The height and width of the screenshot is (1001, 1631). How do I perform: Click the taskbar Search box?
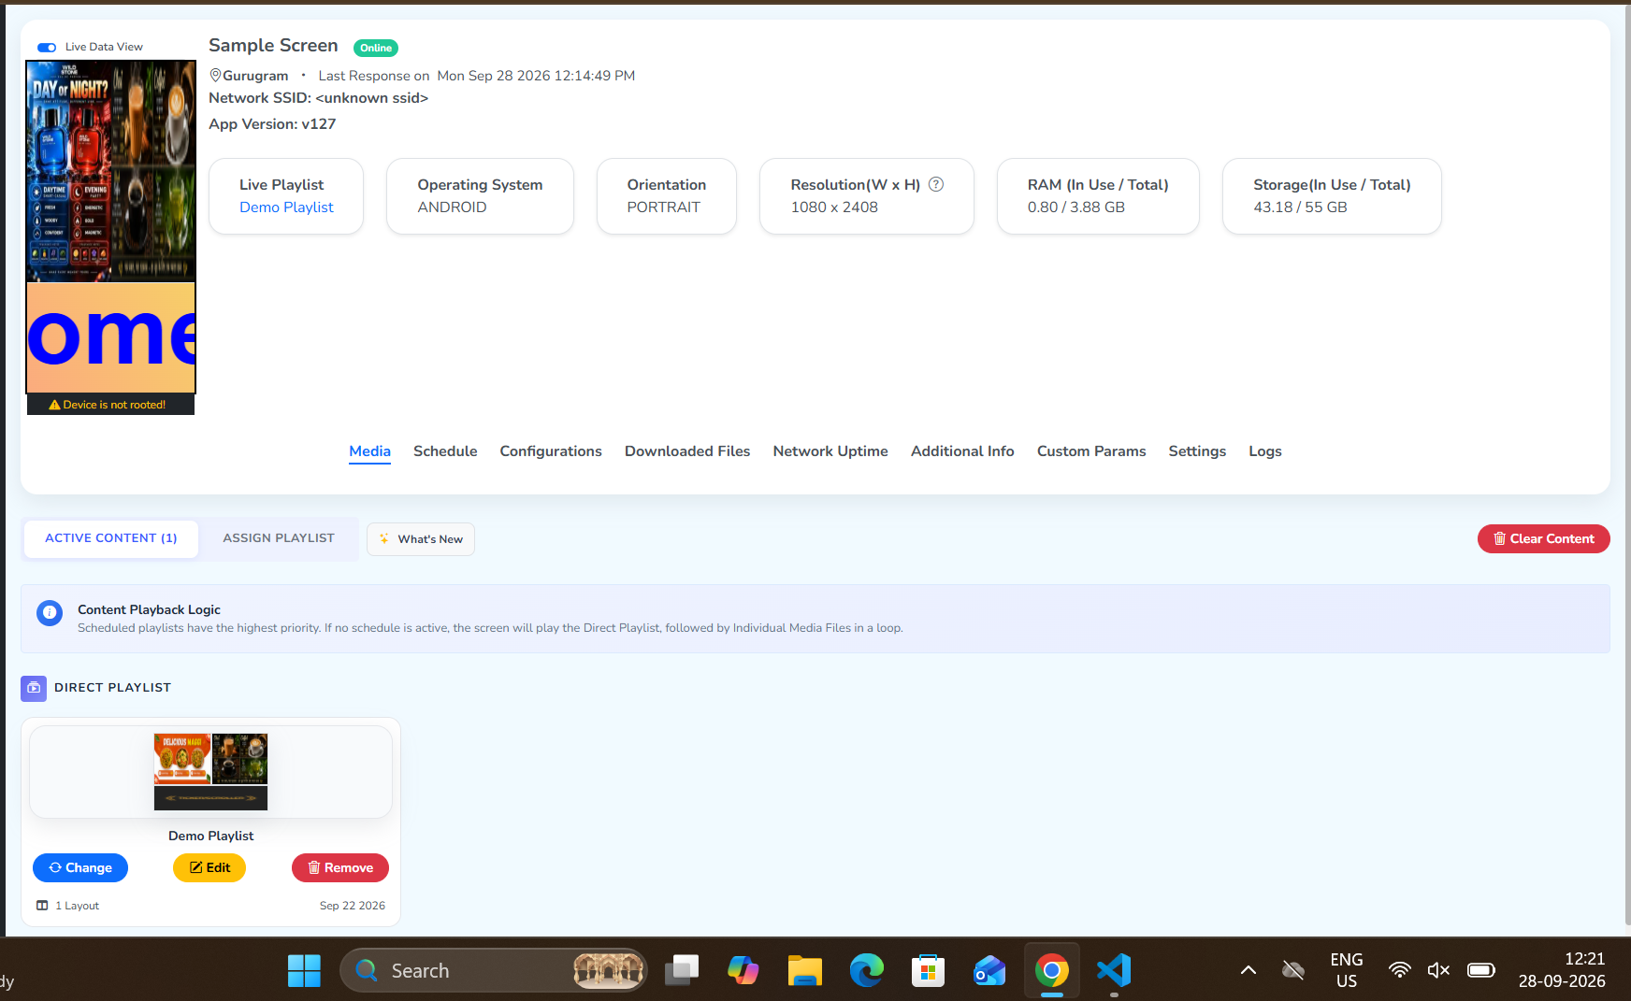click(x=493, y=971)
